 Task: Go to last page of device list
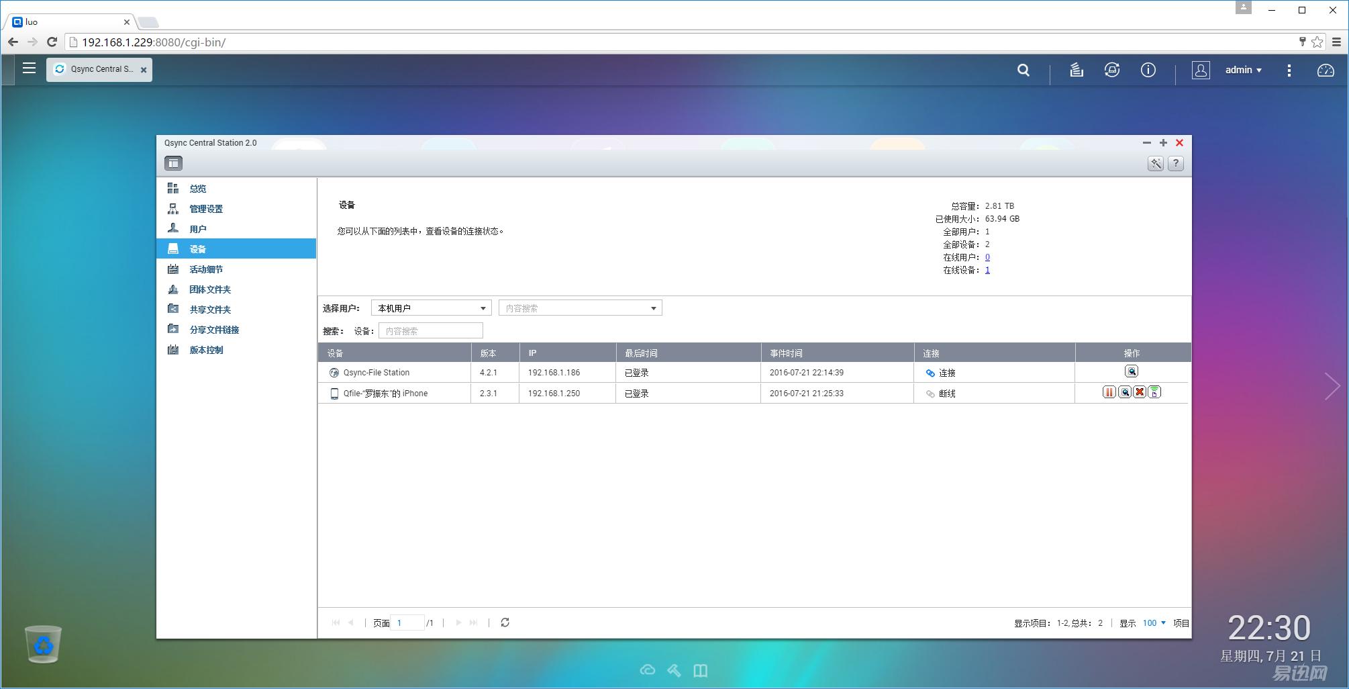[x=474, y=623]
